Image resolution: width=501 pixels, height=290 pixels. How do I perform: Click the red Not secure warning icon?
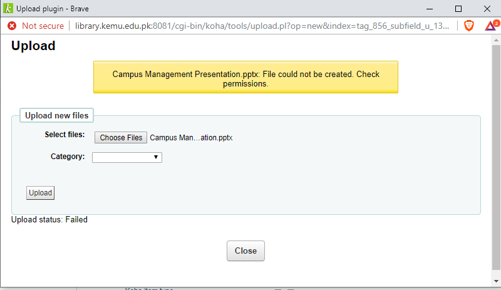point(11,26)
